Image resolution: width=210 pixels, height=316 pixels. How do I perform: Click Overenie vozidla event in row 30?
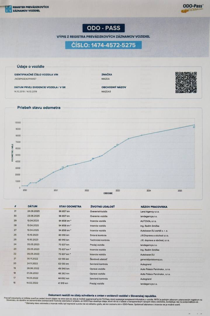[x=99, y=216]
